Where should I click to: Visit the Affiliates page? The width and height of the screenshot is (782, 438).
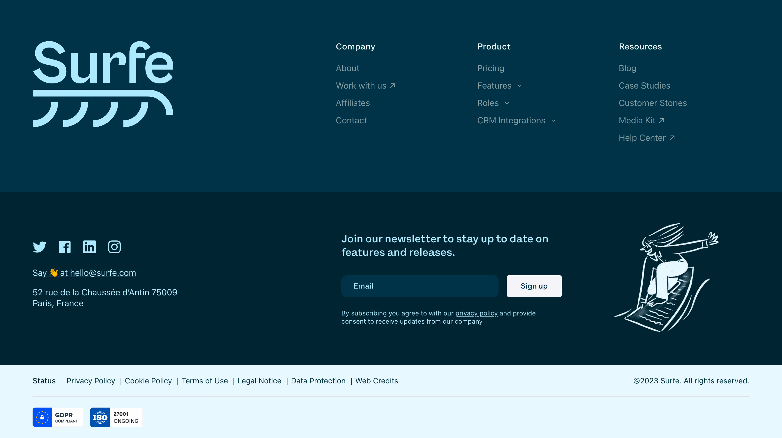353,103
